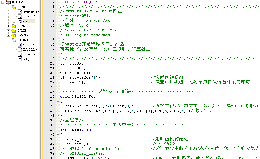Click the main.c file icon
This screenshot has height=159, width=260.
point(20,21)
